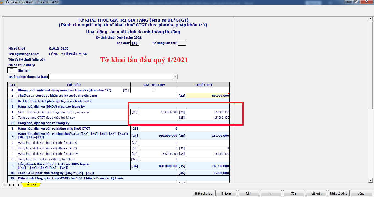Go to previous sheet arrow icon
The width and height of the screenshot is (374, 197).
tap(10, 185)
